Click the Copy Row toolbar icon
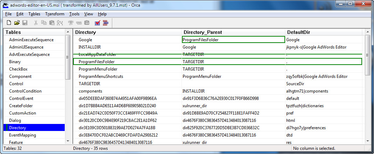Viewport: 374px width, 154px height. [x=79, y=23]
